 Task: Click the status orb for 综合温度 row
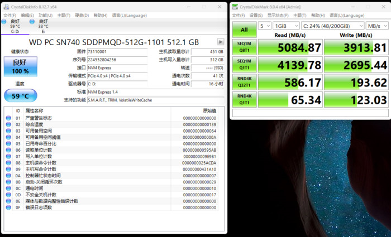pos(8,124)
